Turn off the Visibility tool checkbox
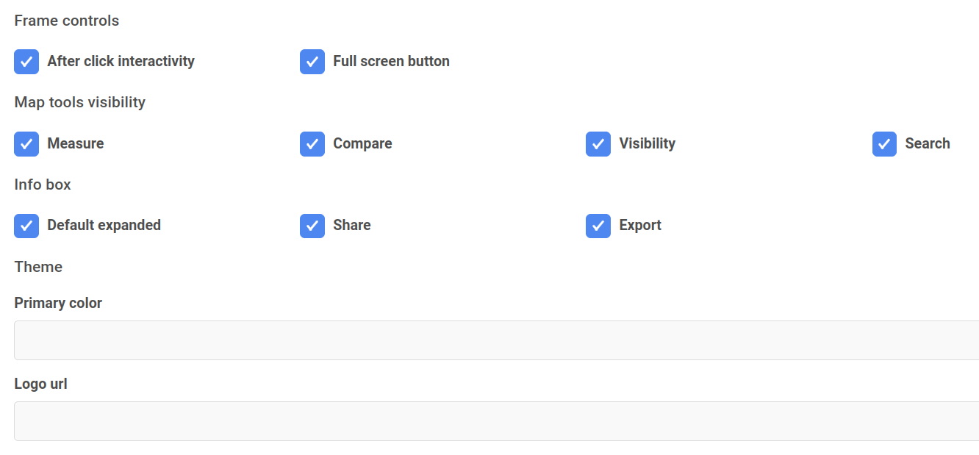This screenshot has height=455, width=979. 598,144
